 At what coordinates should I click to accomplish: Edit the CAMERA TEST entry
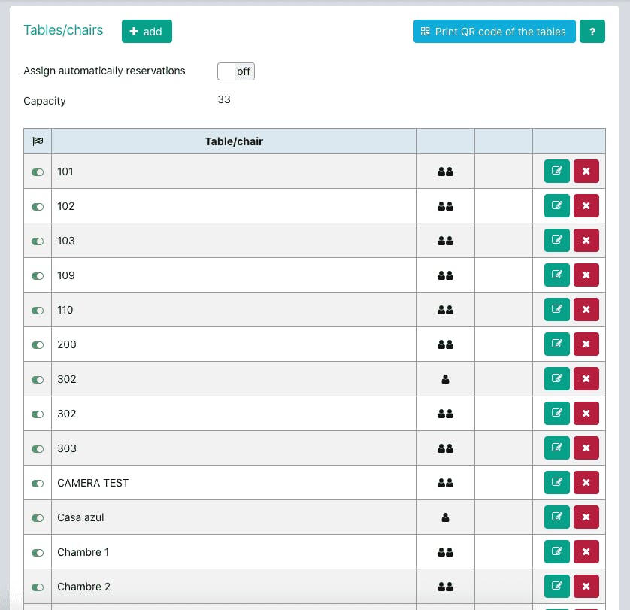click(x=557, y=482)
